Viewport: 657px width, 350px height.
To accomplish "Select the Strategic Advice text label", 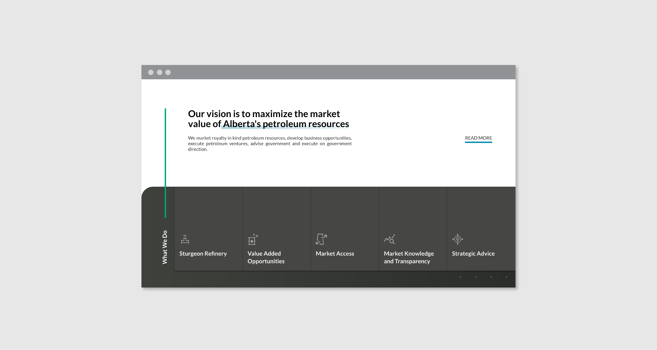I will pyautogui.click(x=473, y=254).
